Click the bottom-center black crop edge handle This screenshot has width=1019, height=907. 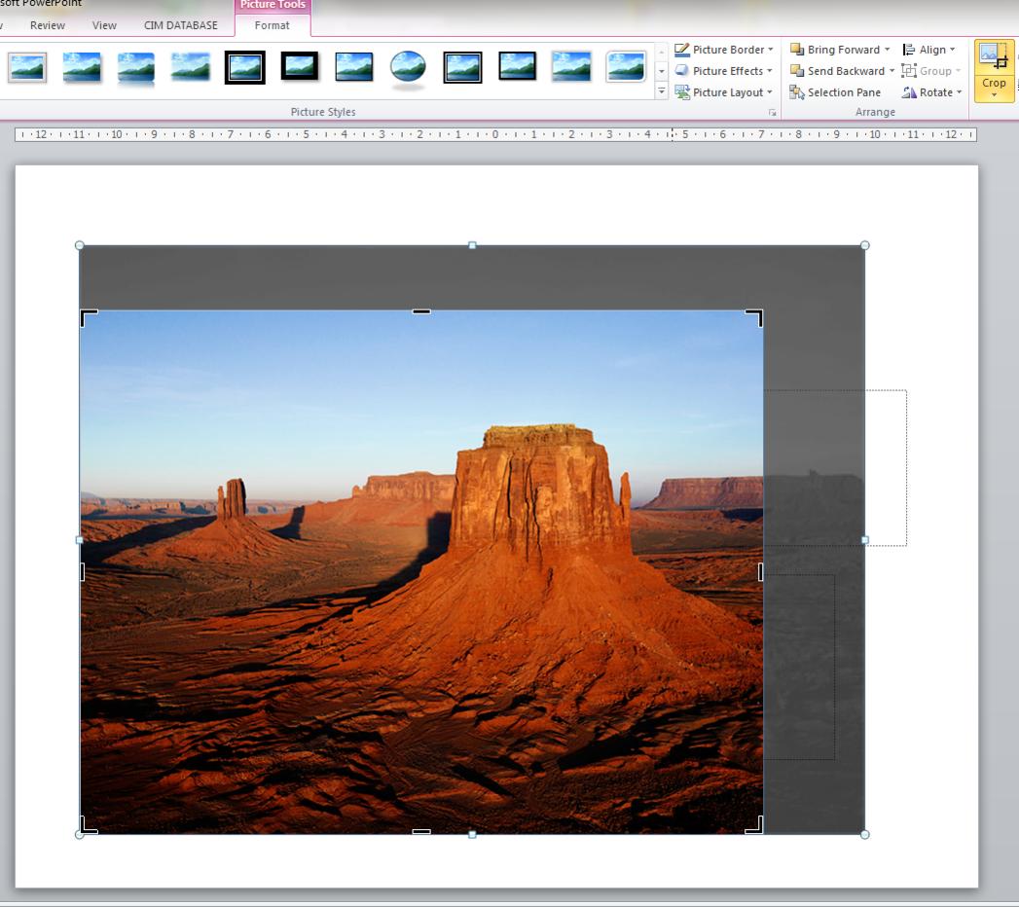421,832
